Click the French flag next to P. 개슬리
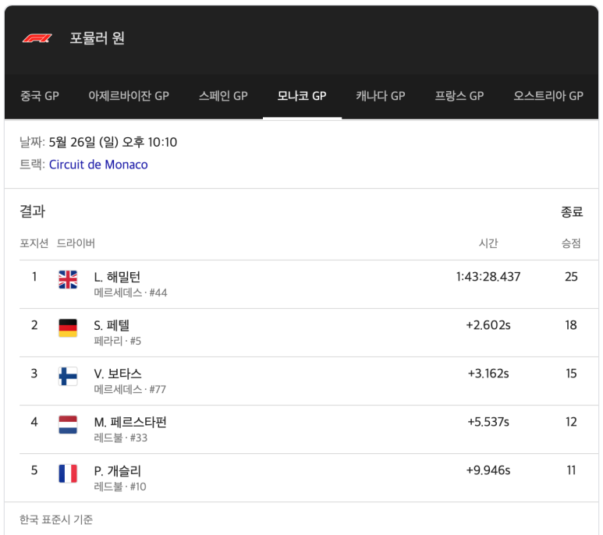The height and width of the screenshot is (535, 603). point(68,473)
